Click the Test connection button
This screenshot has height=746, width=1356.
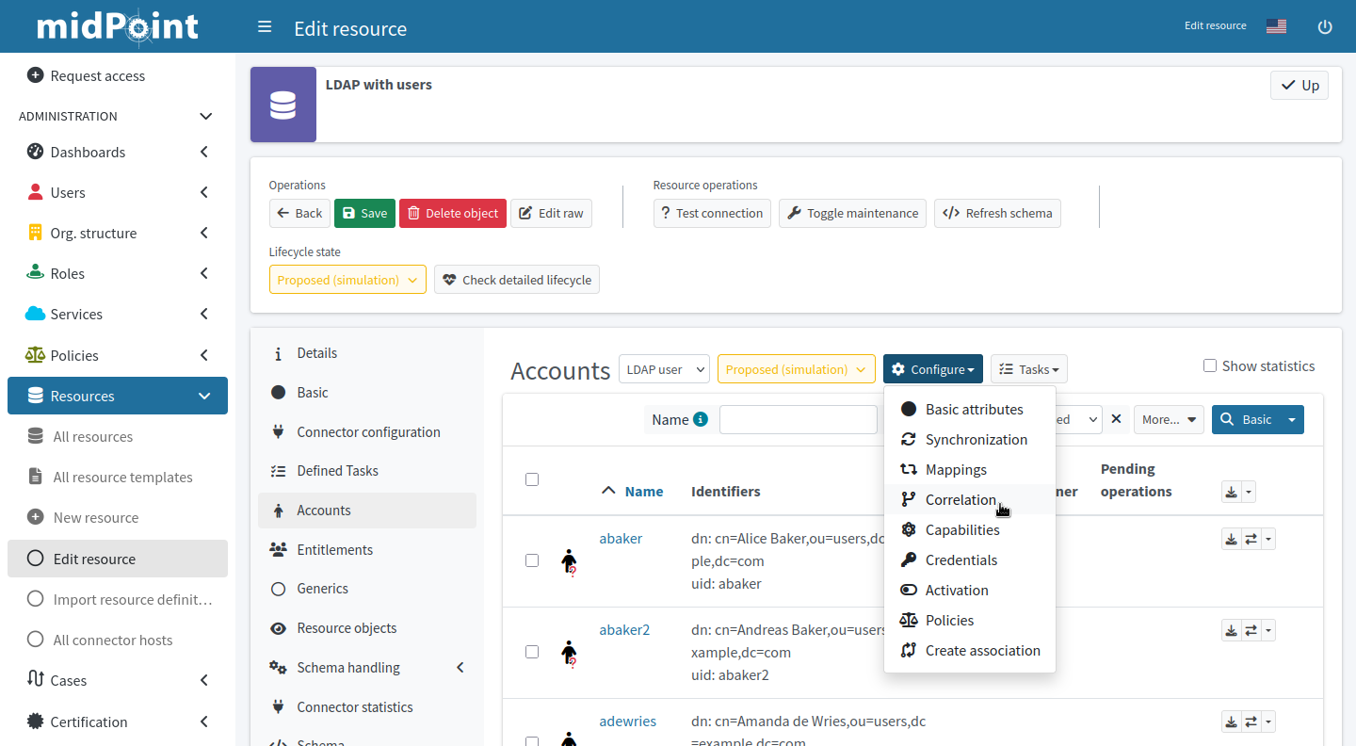[712, 213]
